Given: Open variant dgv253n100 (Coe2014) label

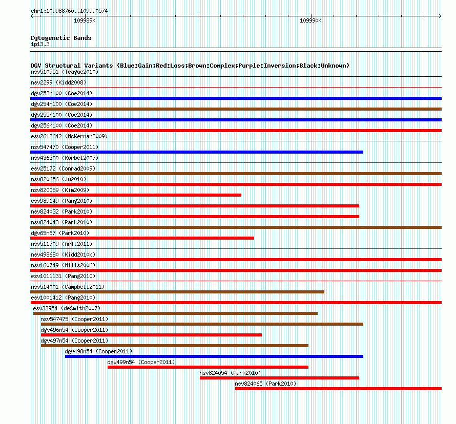Looking at the screenshot, I should point(61,93).
